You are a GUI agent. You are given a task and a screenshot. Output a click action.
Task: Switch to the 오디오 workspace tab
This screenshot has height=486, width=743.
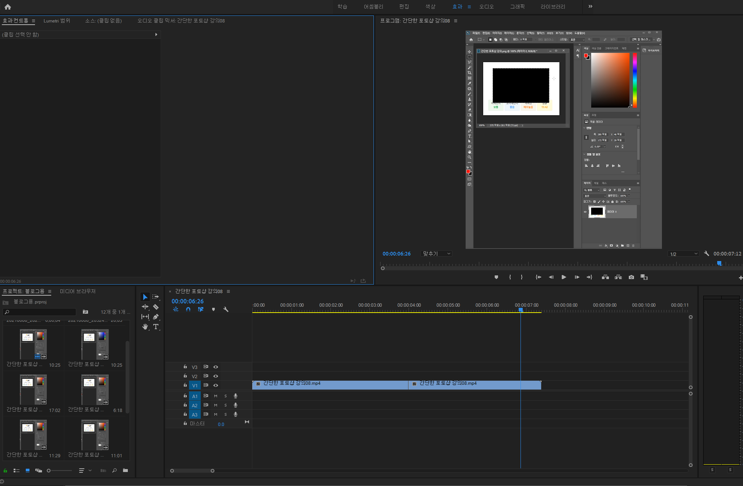pos(486,7)
